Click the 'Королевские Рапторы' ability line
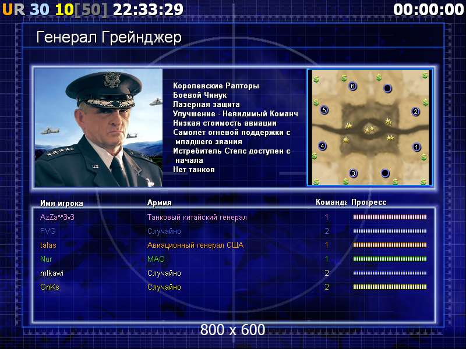 tap(216, 86)
